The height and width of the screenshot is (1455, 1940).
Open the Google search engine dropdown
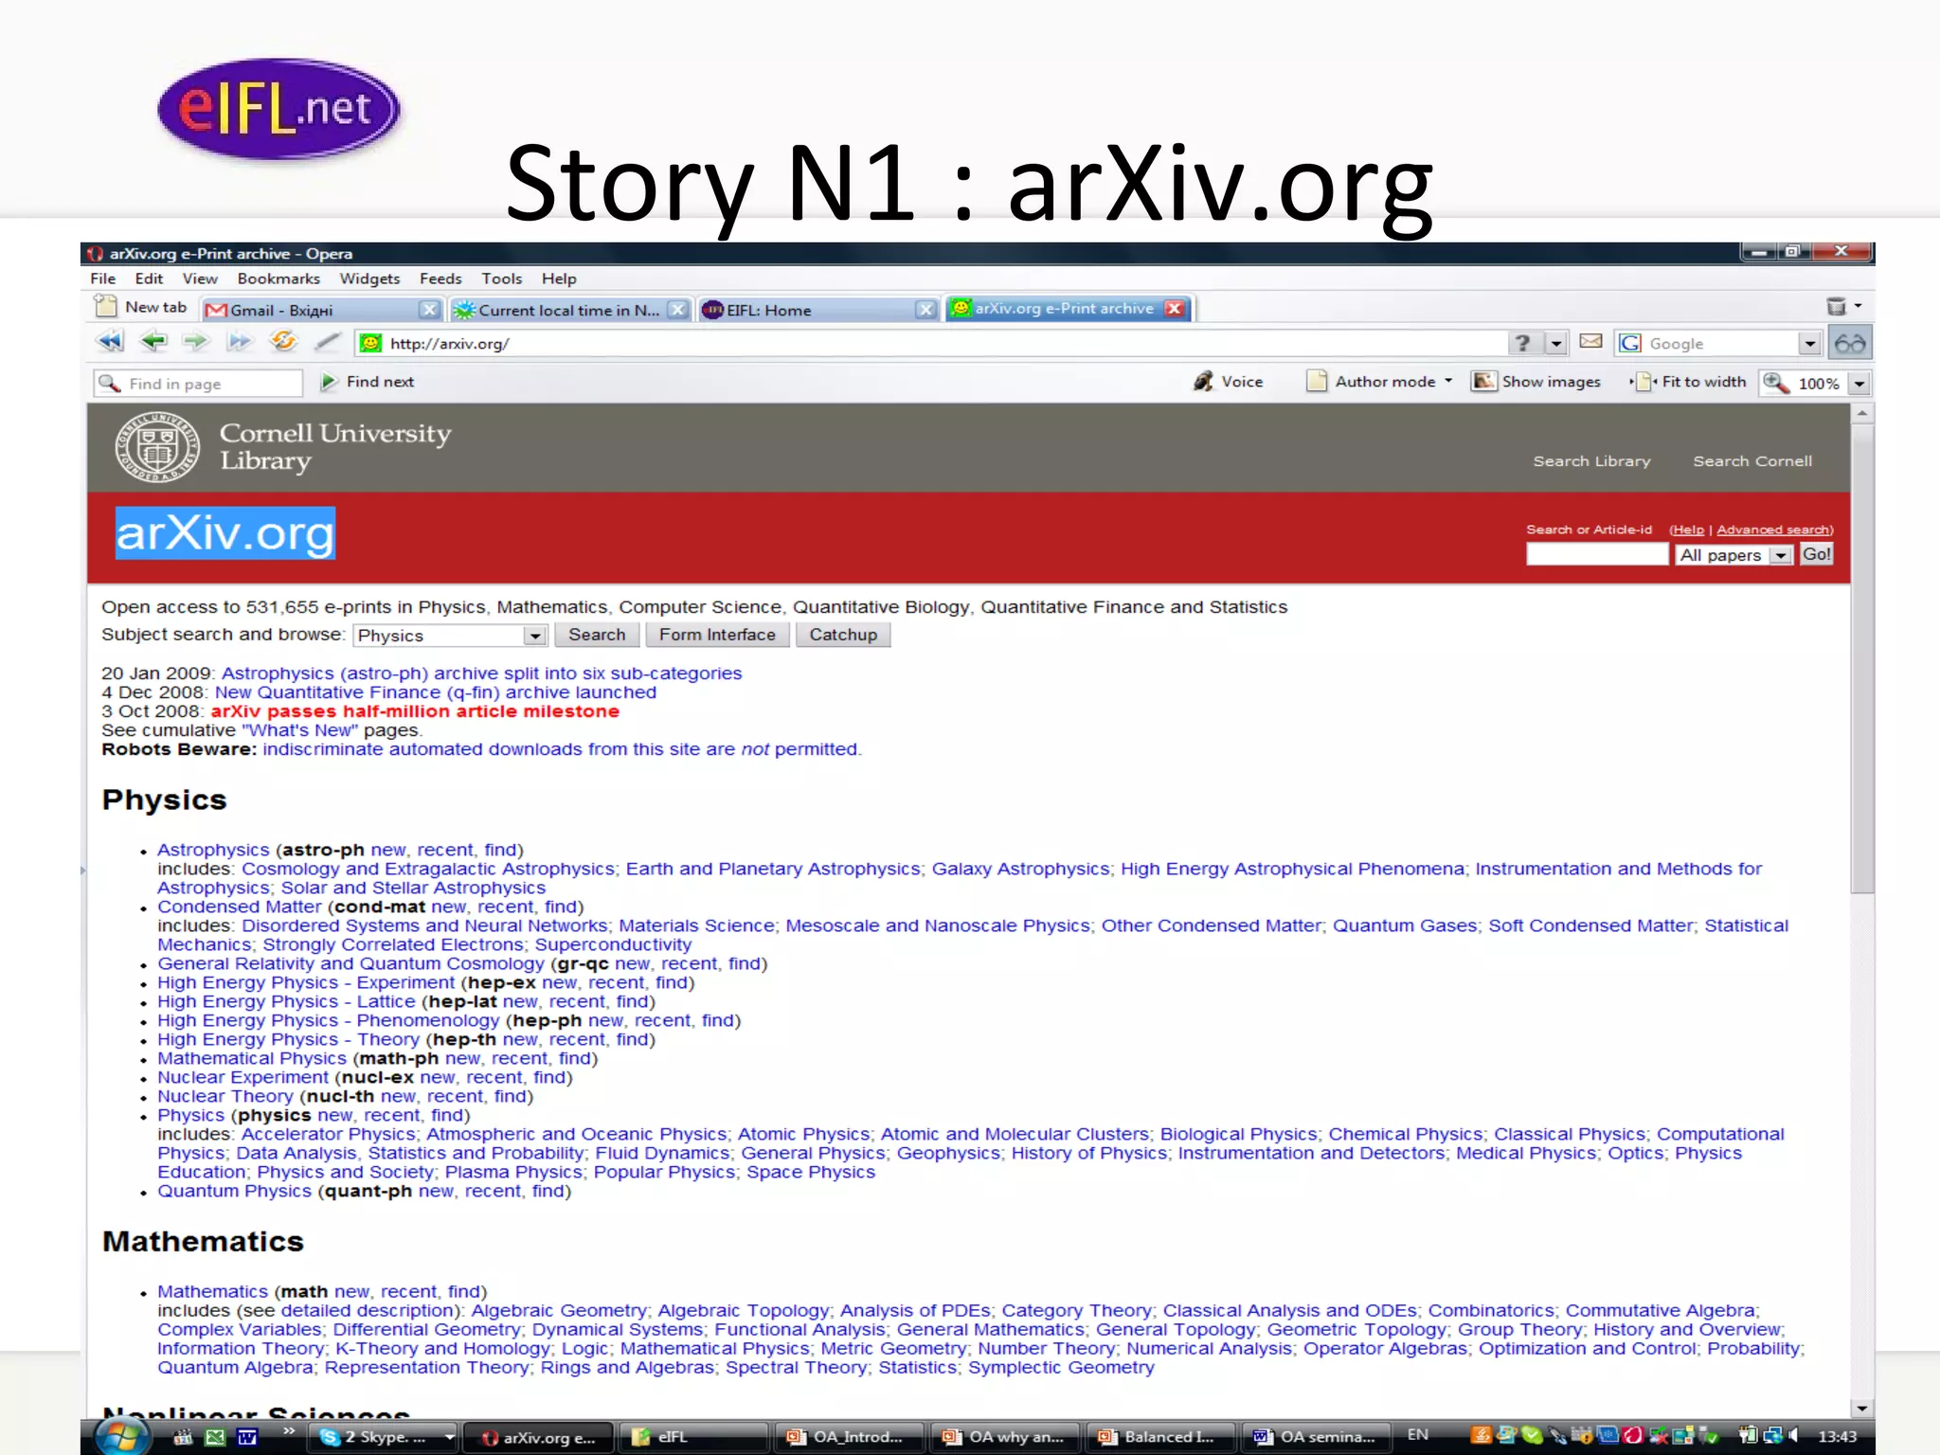[x=1809, y=344]
